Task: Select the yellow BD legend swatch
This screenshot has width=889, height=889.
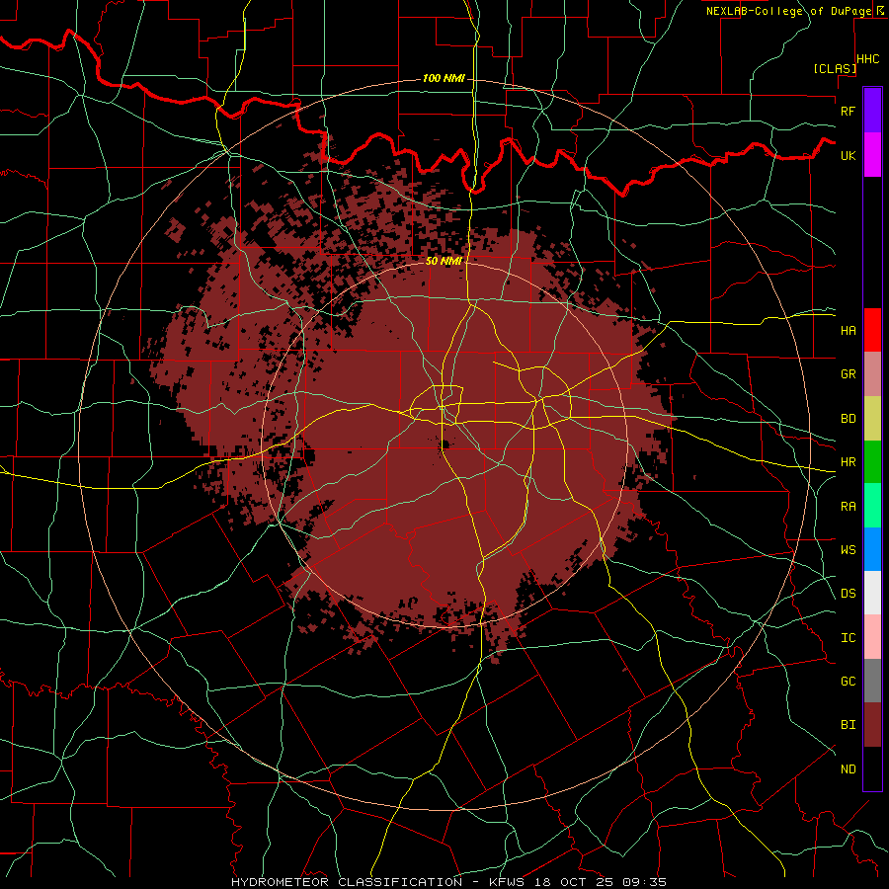Action: (x=872, y=418)
